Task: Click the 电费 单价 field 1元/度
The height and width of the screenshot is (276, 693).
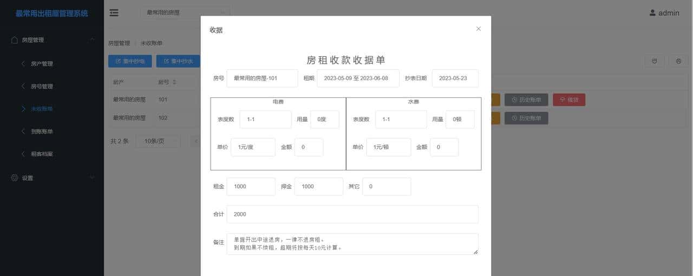Action: click(253, 147)
